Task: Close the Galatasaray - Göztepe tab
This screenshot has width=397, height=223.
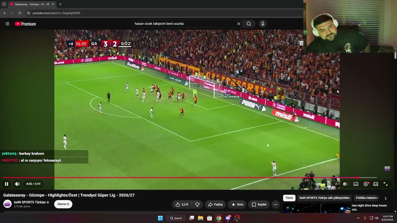Action: click(53, 4)
